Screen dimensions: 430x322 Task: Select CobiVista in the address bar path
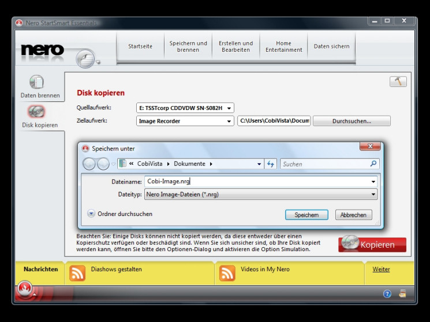[149, 164]
